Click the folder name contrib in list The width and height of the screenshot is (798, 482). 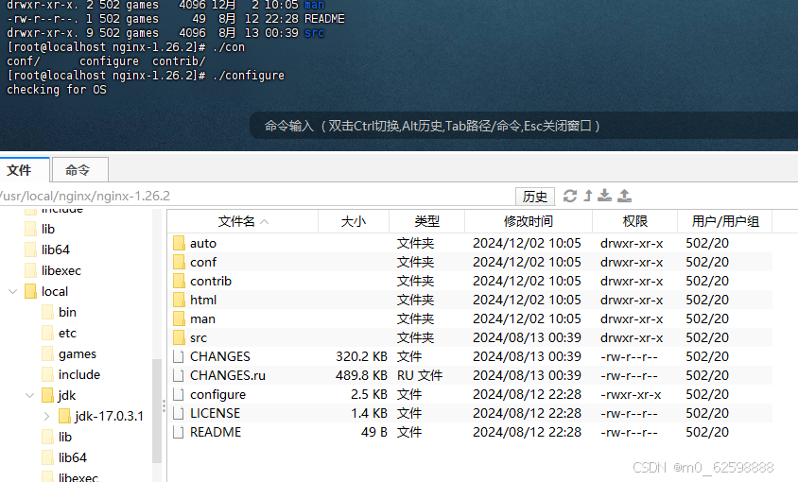(x=211, y=281)
